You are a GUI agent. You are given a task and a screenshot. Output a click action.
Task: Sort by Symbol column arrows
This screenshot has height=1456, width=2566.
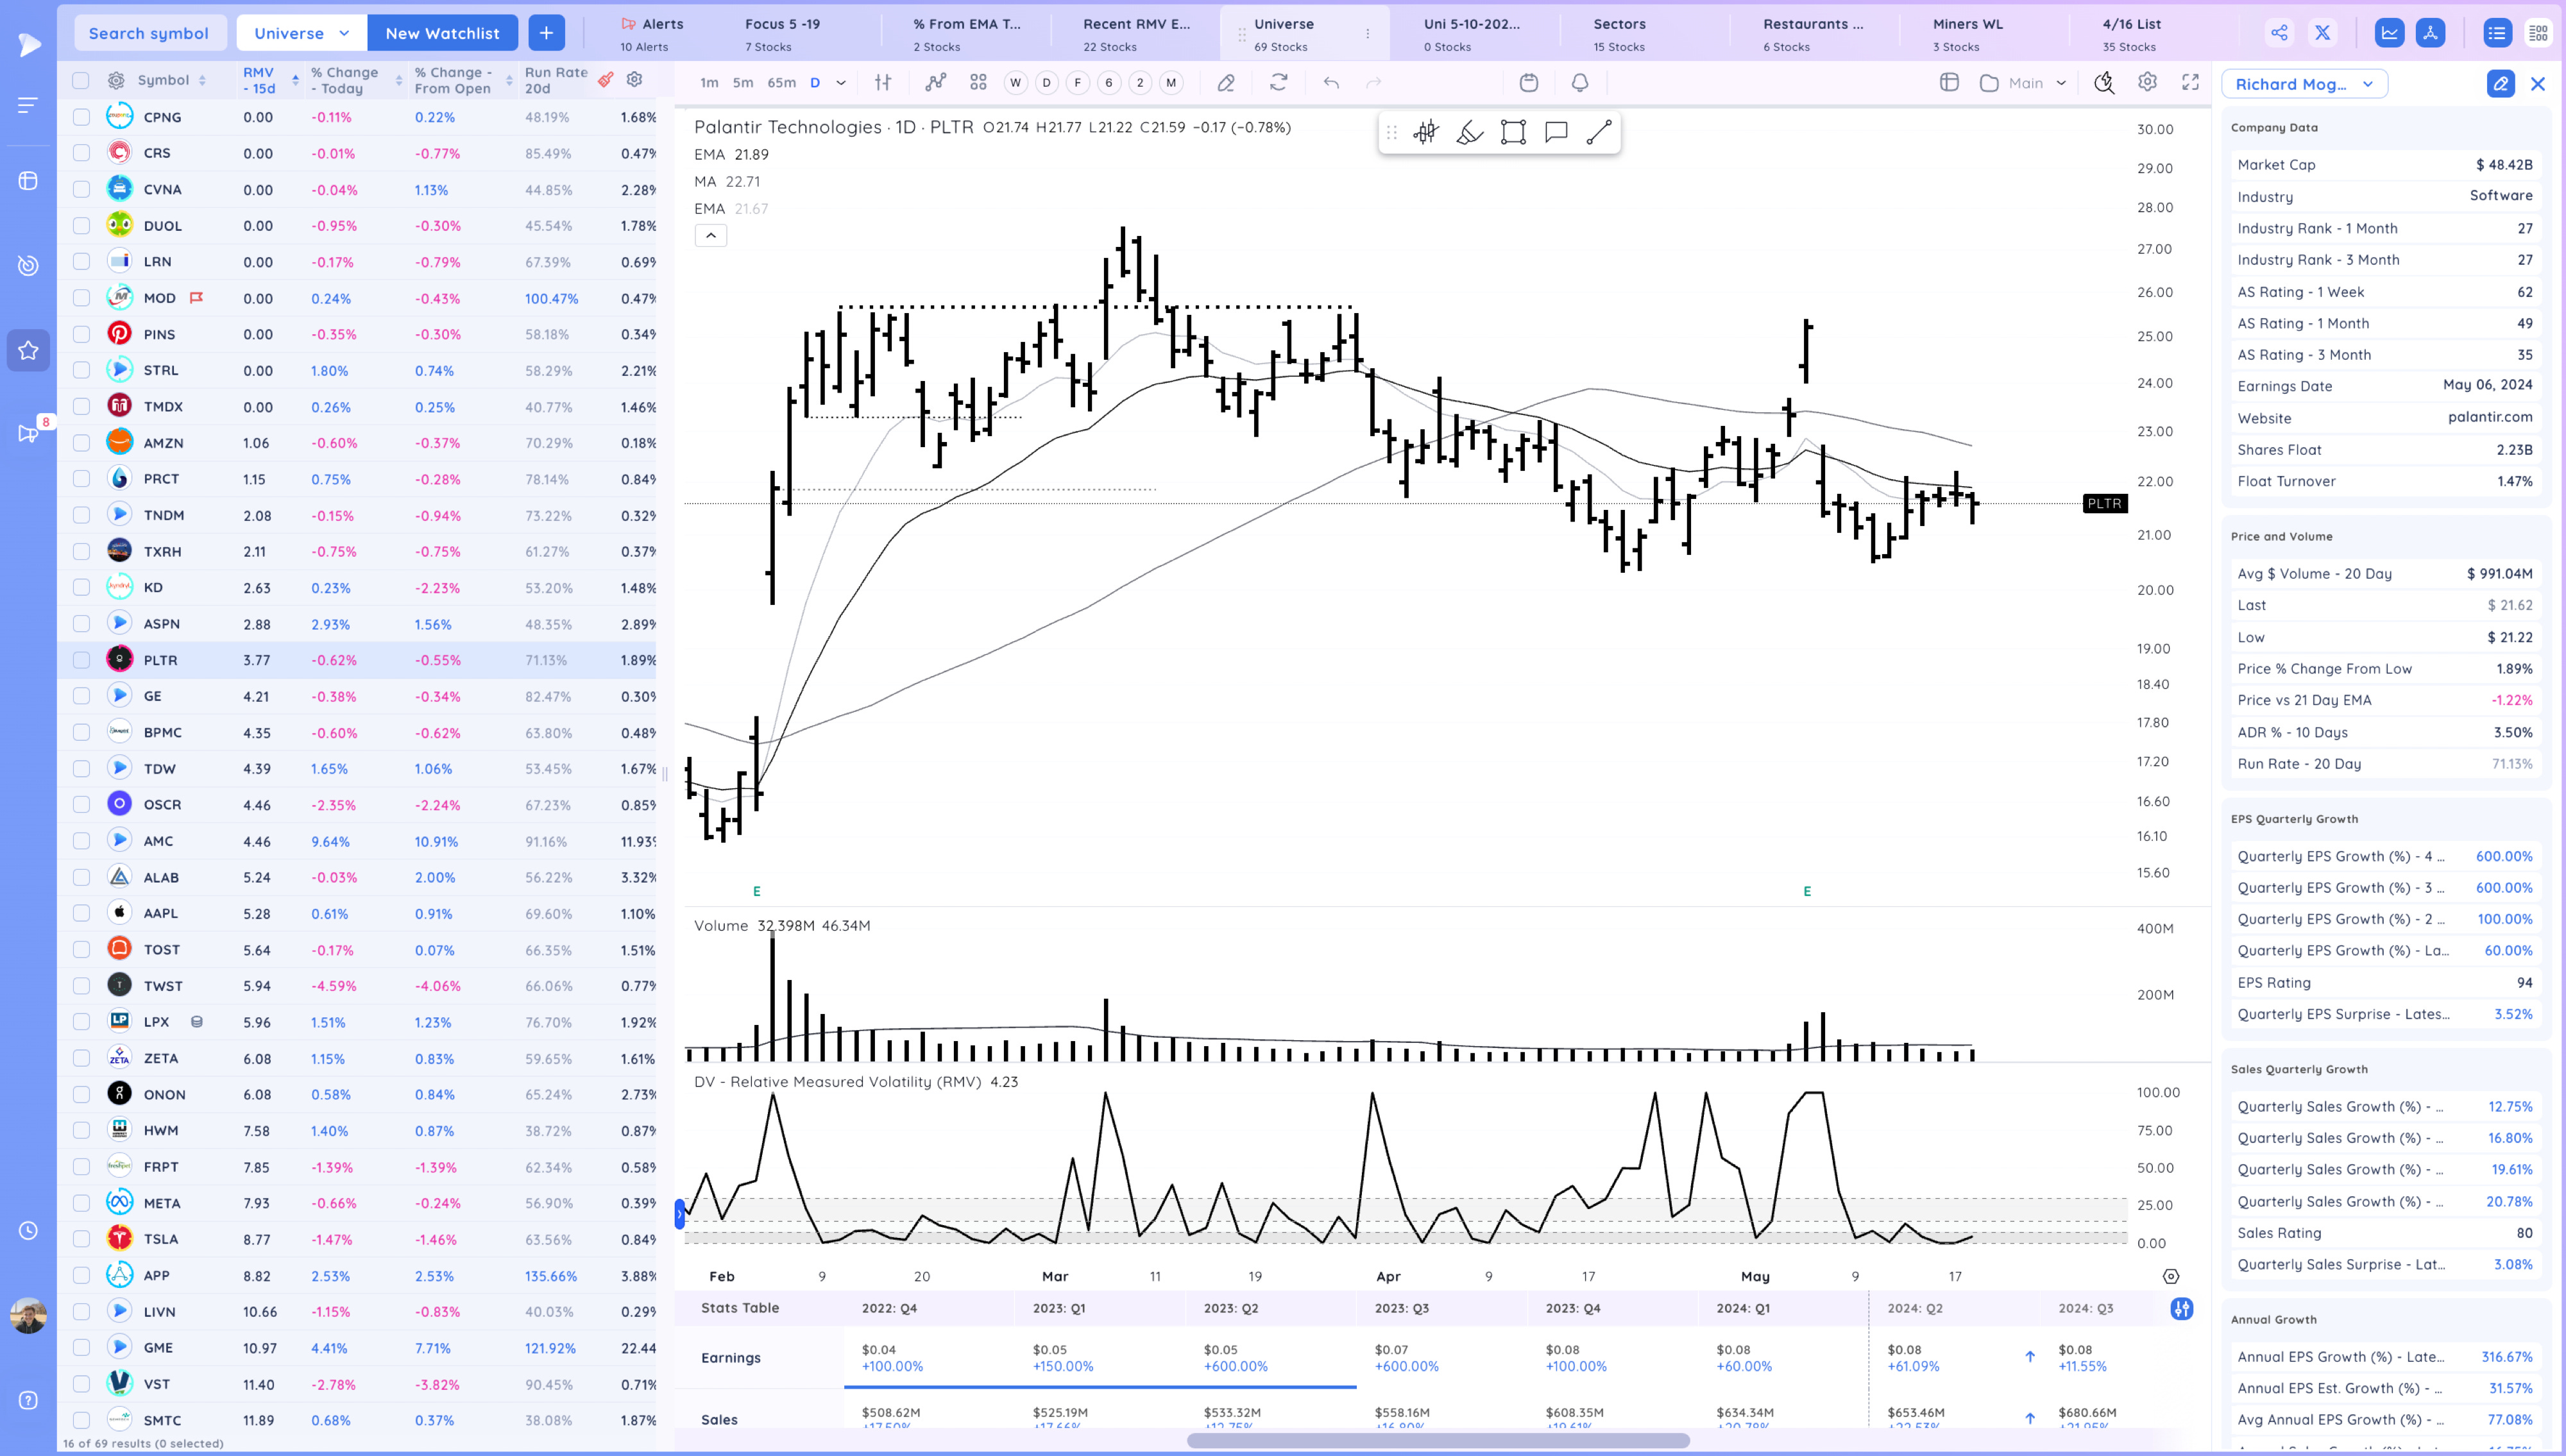pos(202,80)
